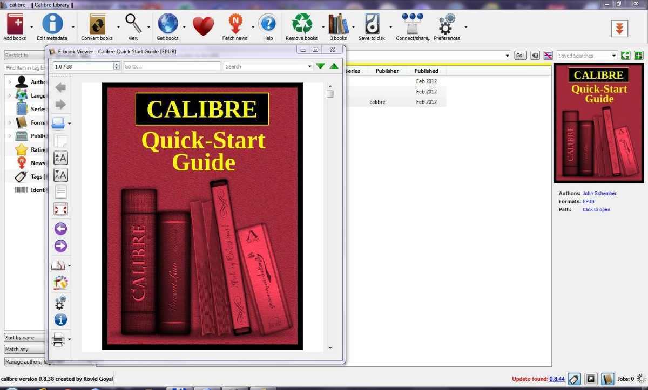Show table of contents in viewer
648x390 pixels.
coord(60,191)
